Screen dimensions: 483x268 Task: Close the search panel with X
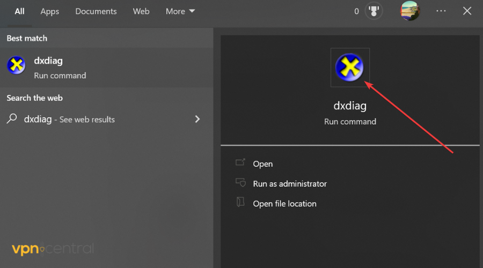coord(467,11)
